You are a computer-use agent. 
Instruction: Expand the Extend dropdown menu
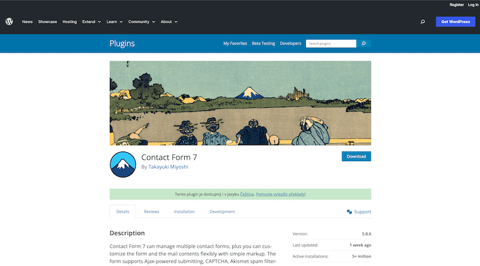[x=91, y=22]
